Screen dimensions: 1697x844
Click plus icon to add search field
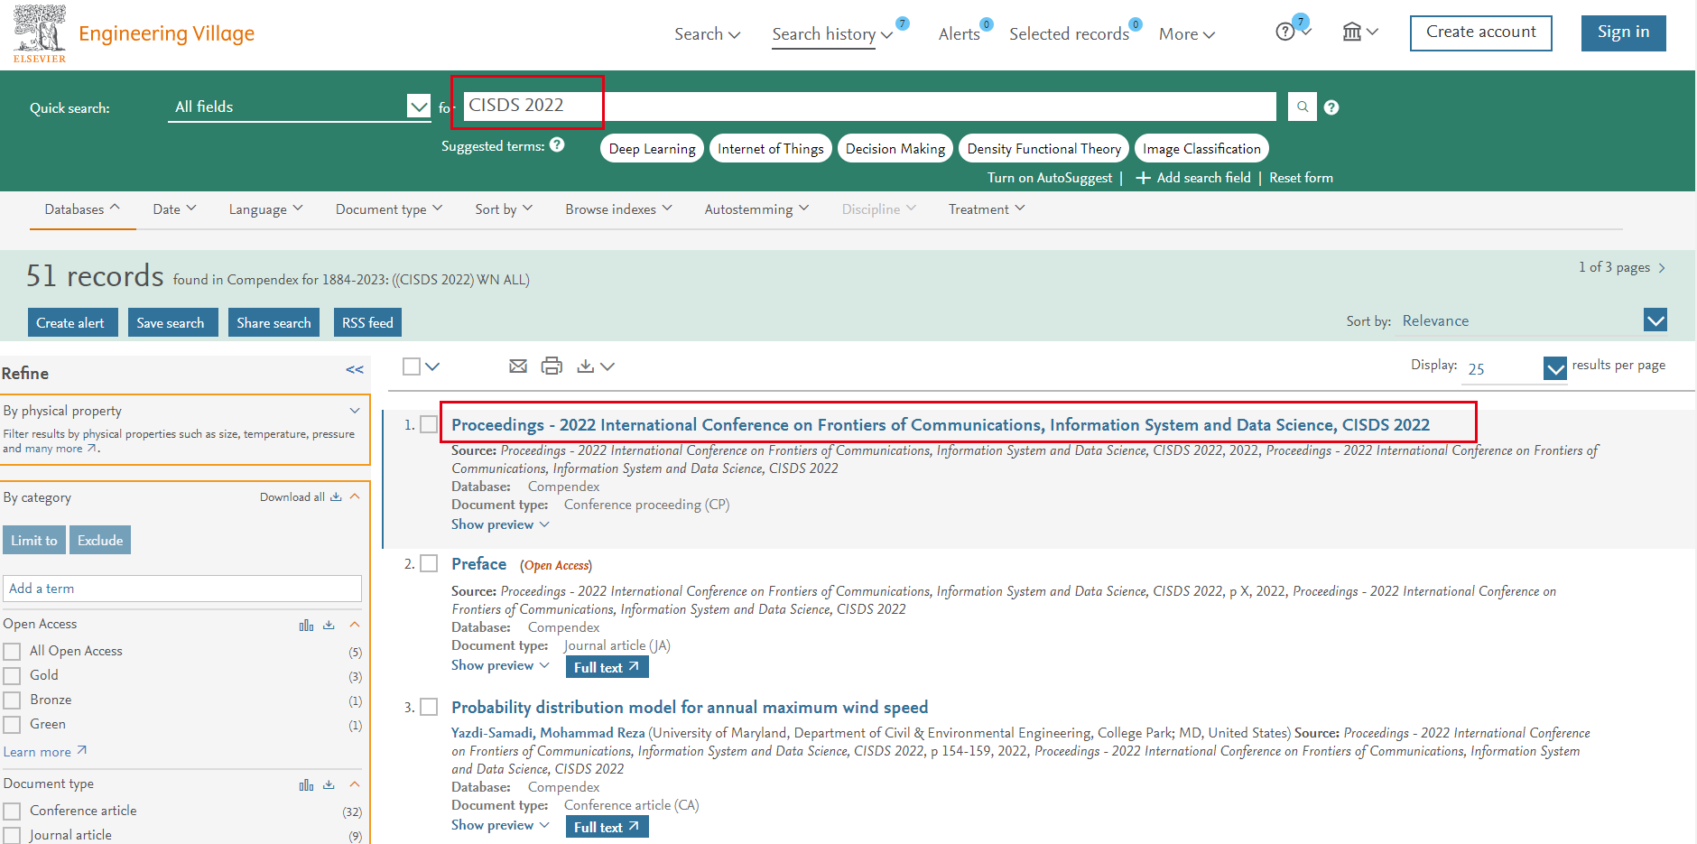(1143, 178)
